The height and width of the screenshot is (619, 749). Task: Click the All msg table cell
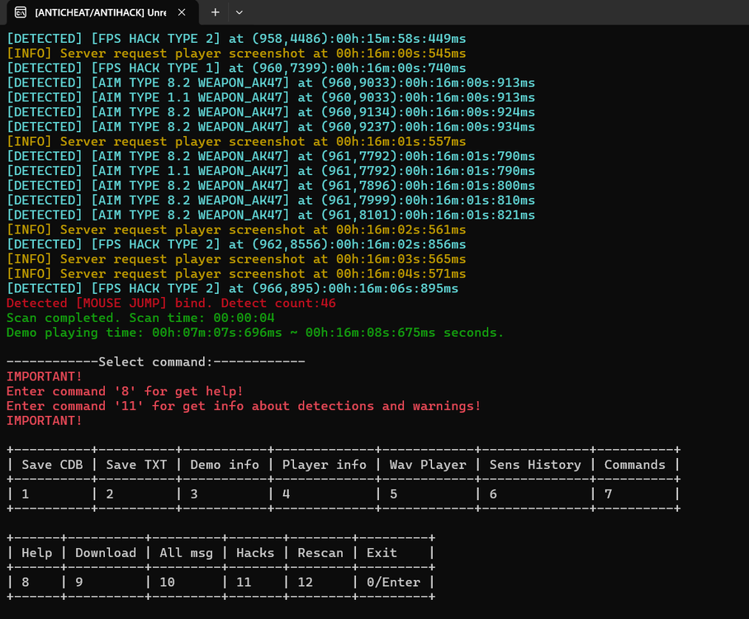[186, 553]
